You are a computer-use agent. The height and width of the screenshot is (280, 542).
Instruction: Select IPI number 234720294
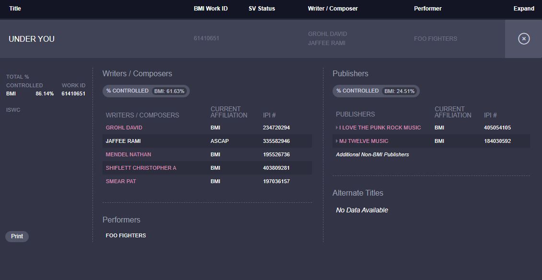point(276,128)
